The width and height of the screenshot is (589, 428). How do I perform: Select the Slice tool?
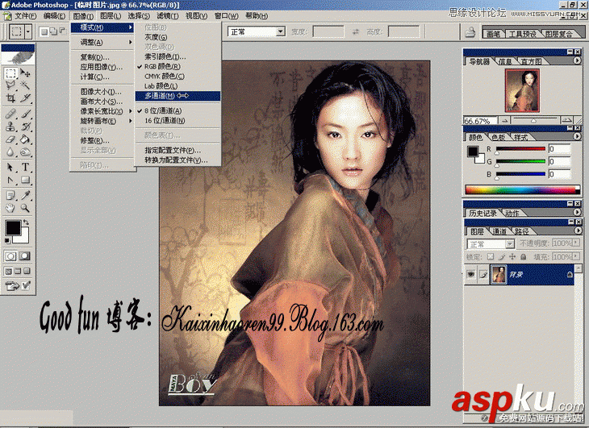pyautogui.click(x=25, y=98)
